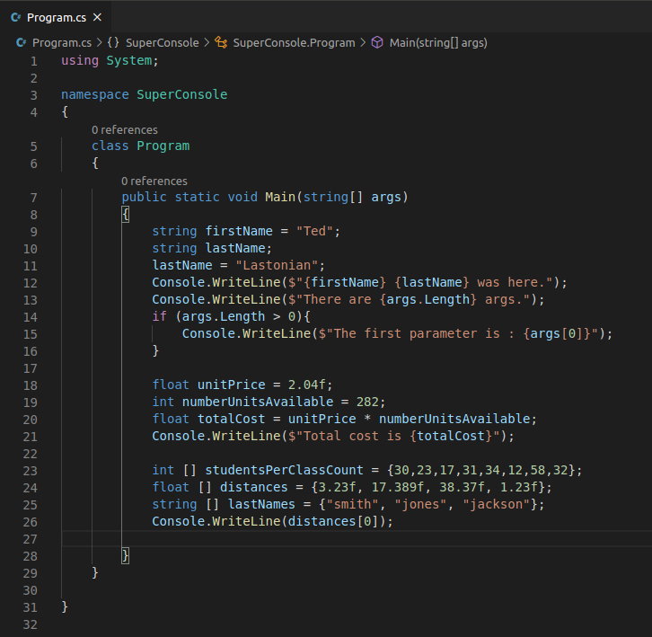The width and height of the screenshot is (652, 637).
Task: Click the 'if' keyword on line 14
Action: click(159, 316)
